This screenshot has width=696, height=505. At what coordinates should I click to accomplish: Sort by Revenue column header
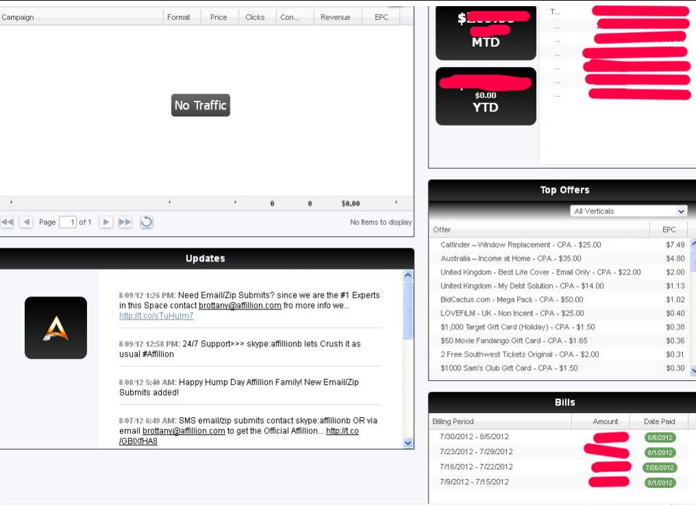[337, 17]
